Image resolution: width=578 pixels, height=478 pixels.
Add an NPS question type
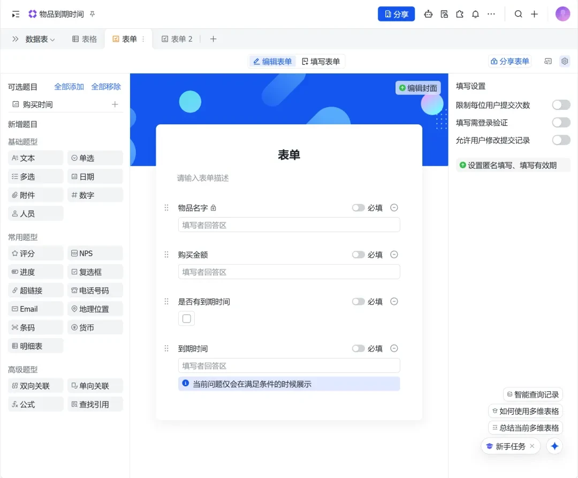(x=95, y=253)
